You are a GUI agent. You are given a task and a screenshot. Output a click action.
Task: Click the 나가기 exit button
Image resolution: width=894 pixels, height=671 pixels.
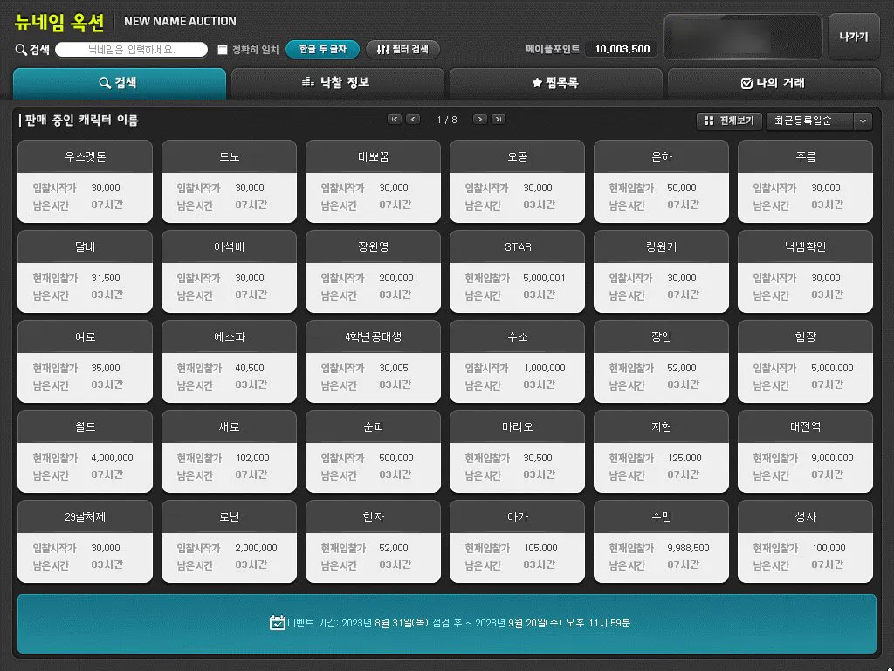[x=853, y=37]
